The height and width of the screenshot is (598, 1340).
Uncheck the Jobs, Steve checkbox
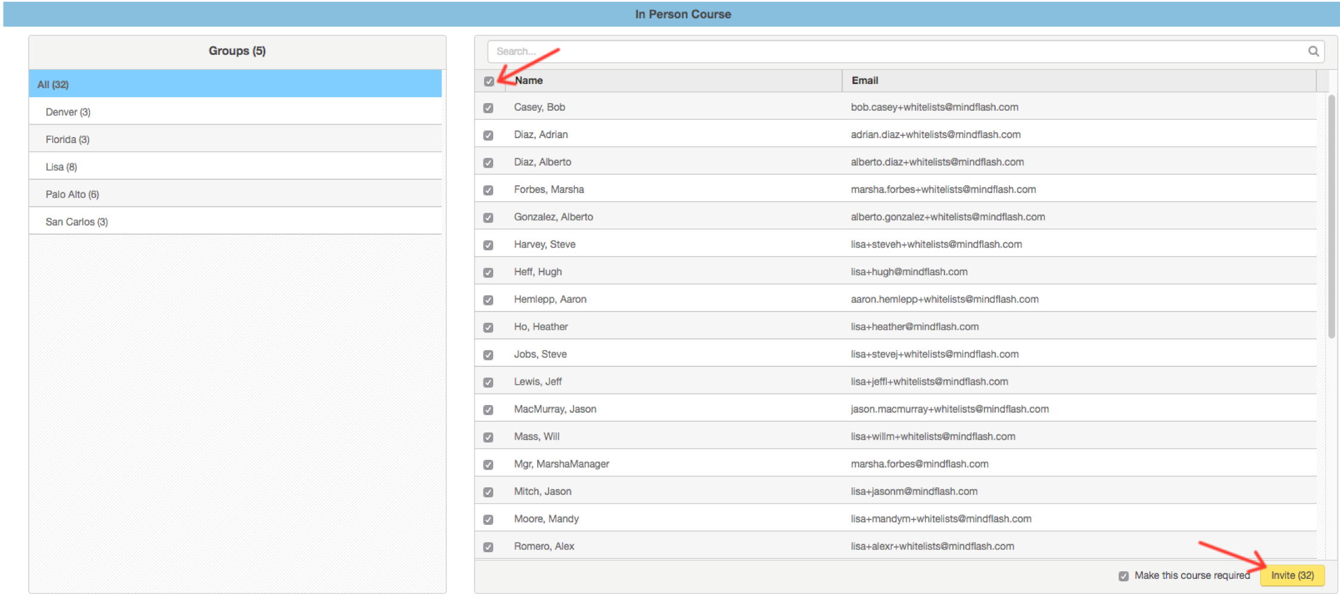488,354
